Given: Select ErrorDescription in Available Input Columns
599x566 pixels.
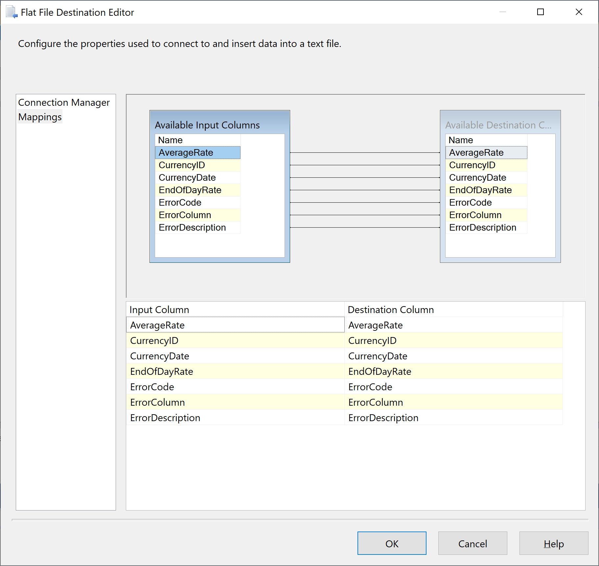Looking at the screenshot, I should point(192,227).
